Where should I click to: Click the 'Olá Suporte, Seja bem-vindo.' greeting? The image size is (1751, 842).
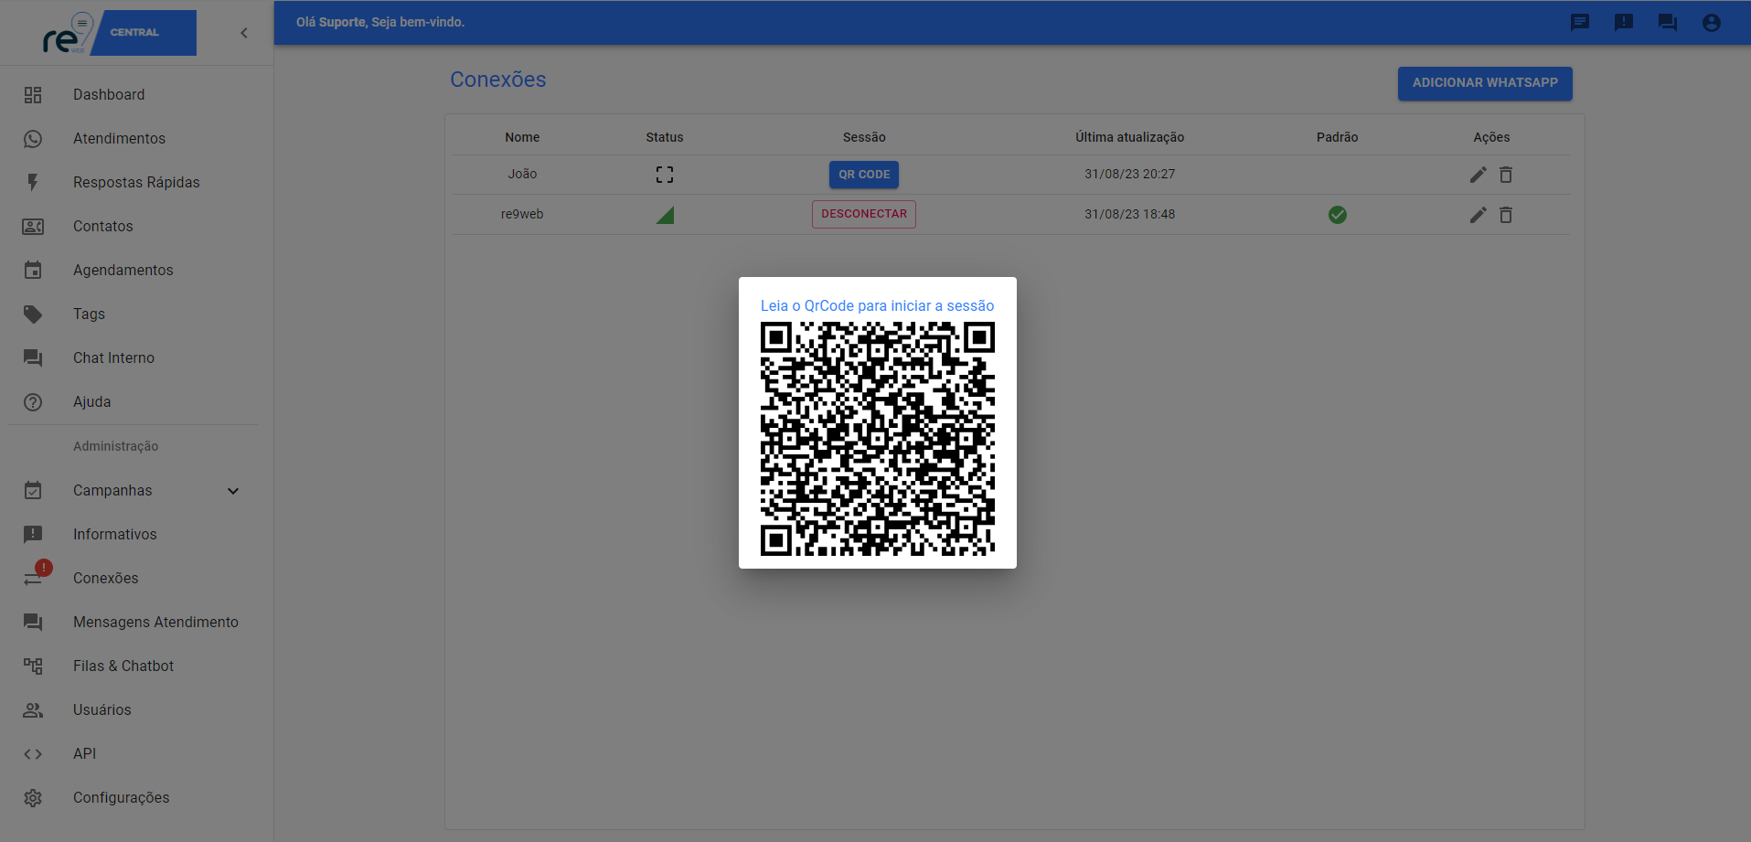click(x=380, y=22)
